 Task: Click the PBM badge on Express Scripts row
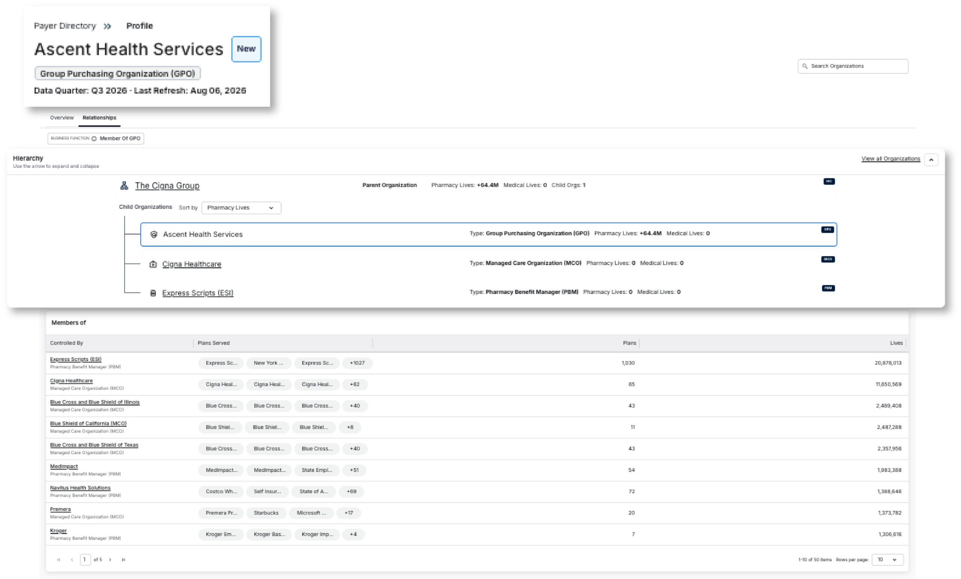point(828,288)
